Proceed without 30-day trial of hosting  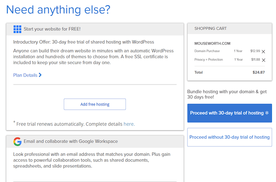pos(230,137)
